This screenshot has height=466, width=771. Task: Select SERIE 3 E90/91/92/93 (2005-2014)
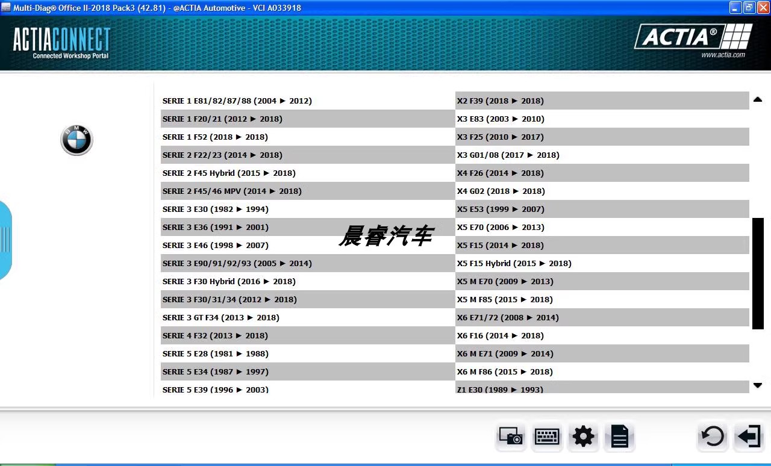point(308,263)
